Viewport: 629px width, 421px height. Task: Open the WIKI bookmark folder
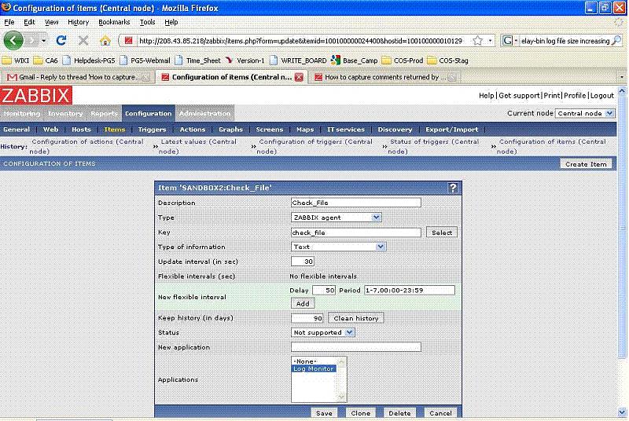(16, 60)
